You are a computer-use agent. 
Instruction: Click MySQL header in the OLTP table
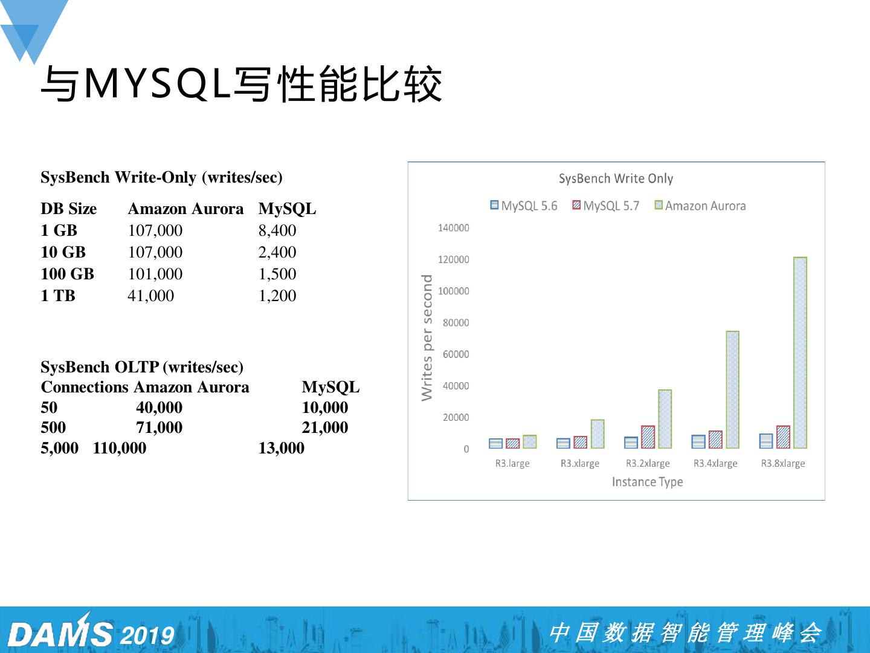coord(330,388)
